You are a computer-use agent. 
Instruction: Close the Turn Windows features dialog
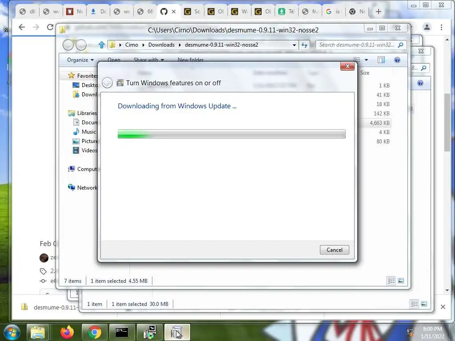pos(347,66)
